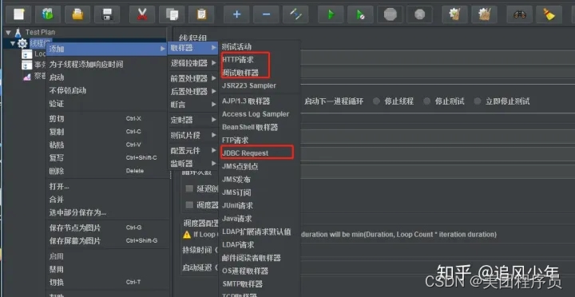Click the Clear results broom-gear icon
The width and height of the screenshot is (575, 297).
pyautogui.click(x=454, y=14)
